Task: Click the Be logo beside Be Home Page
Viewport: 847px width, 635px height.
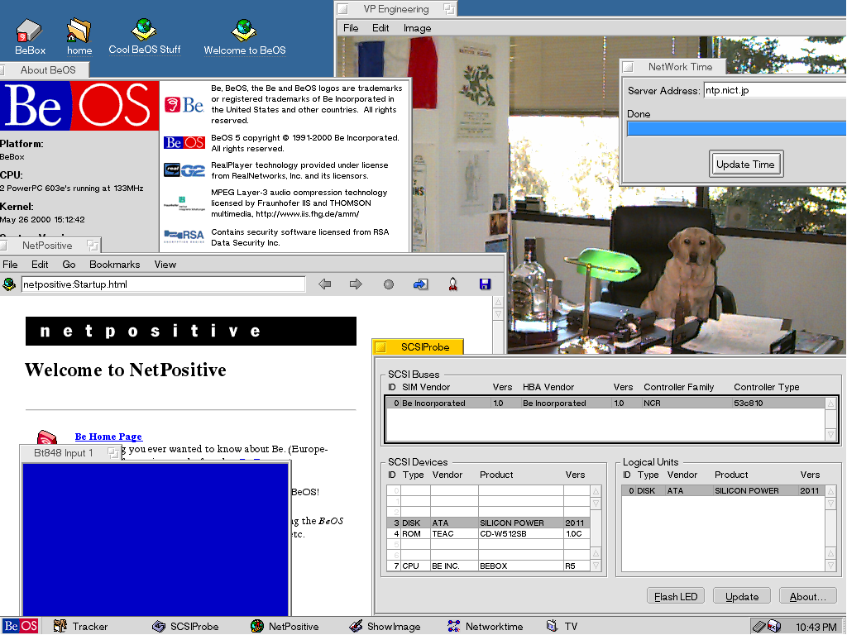Action: 47,437
